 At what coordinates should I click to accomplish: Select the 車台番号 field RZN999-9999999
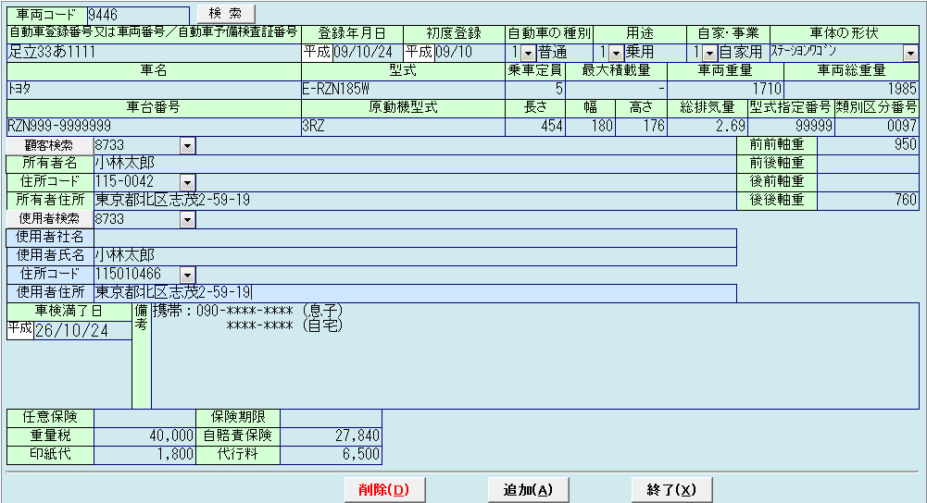tap(153, 127)
